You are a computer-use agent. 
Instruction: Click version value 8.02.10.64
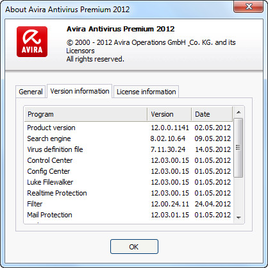tap(168, 138)
